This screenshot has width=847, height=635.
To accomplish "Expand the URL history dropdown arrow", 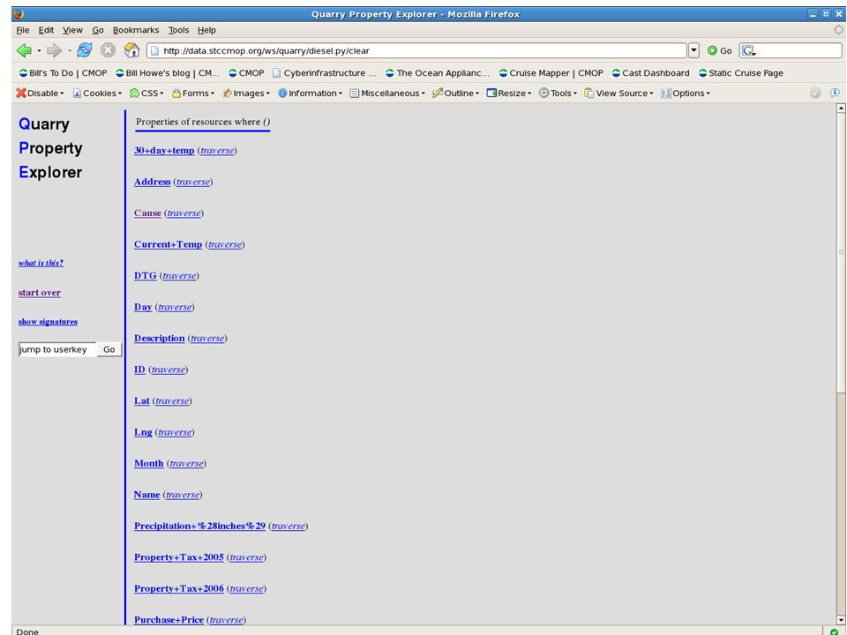I will click(x=693, y=51).
